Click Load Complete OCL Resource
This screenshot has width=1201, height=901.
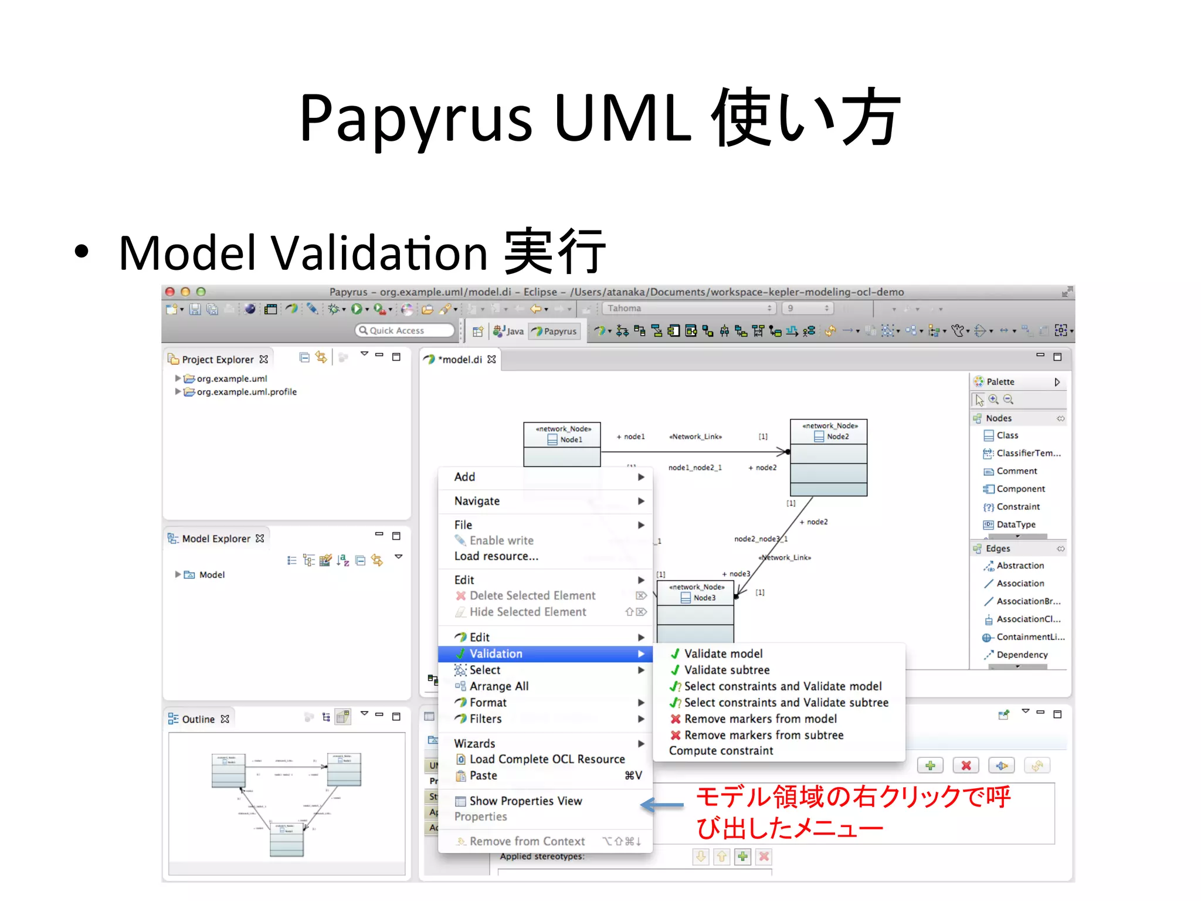[x=547, y=759]
